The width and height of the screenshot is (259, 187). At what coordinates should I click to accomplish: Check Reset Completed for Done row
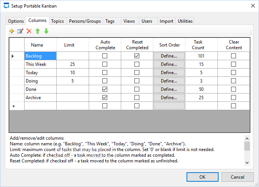137,89
